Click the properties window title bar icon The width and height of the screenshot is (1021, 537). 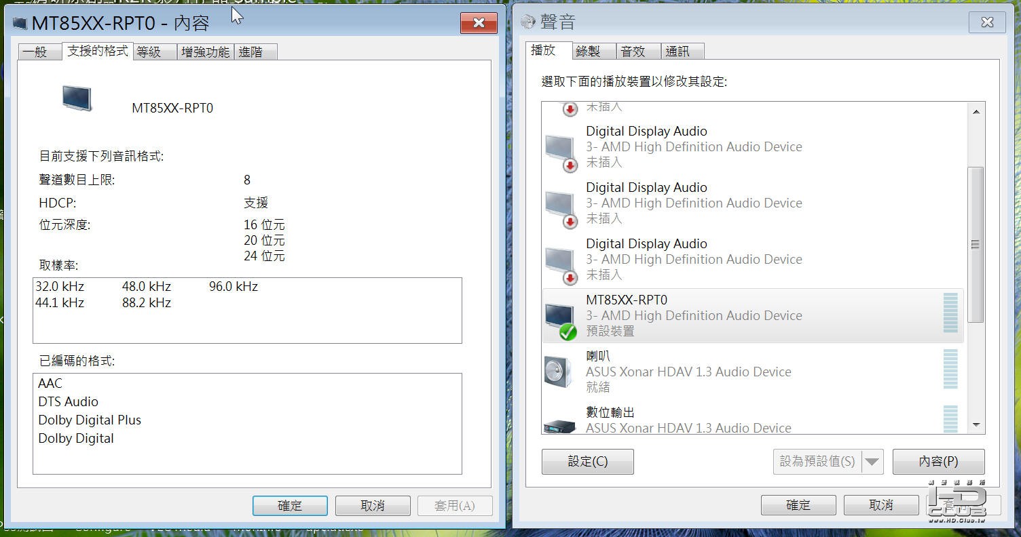(x=20, y=24)
